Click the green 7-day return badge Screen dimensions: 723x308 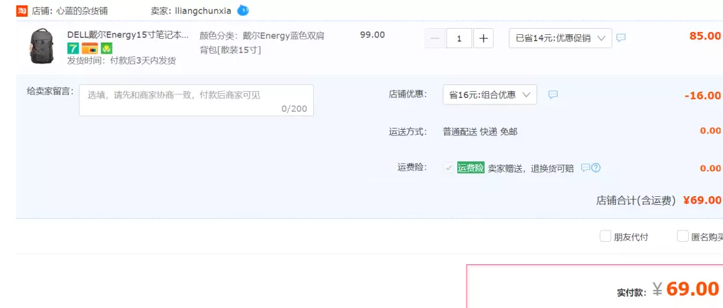73,48
